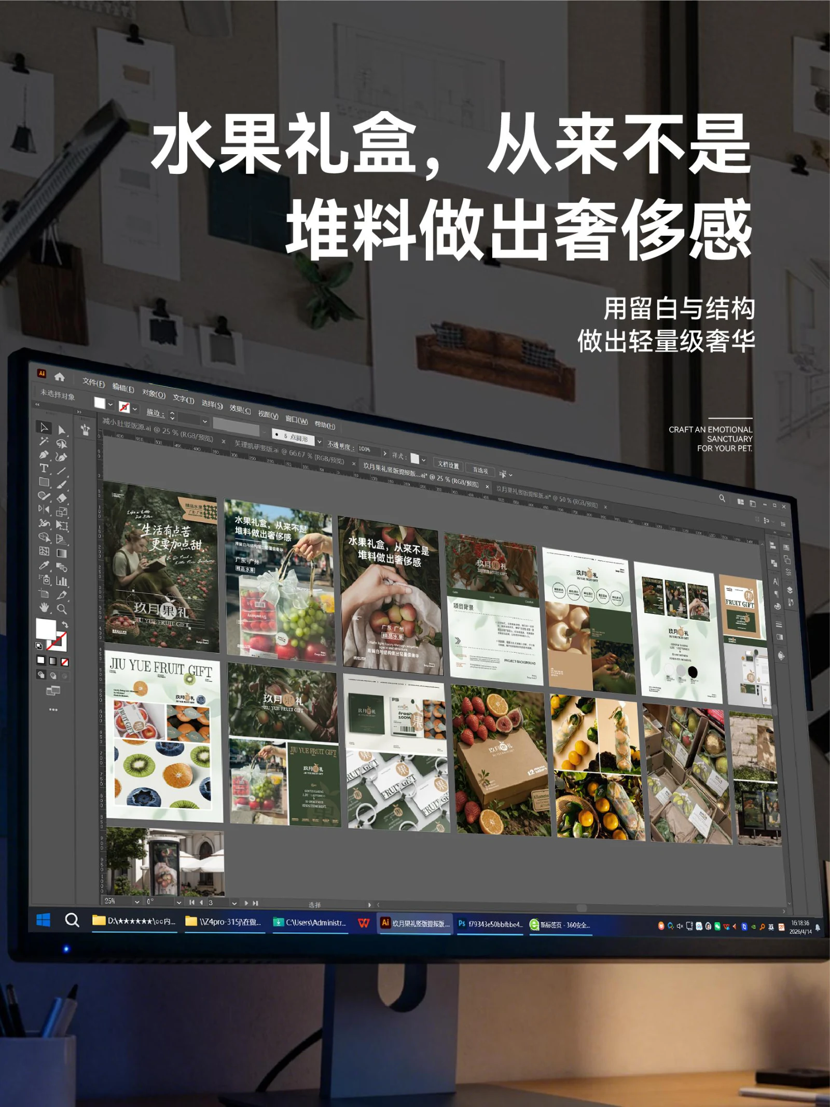Select the Direct Selection tool
830x1107 pixels.
(x=62, y=430)
